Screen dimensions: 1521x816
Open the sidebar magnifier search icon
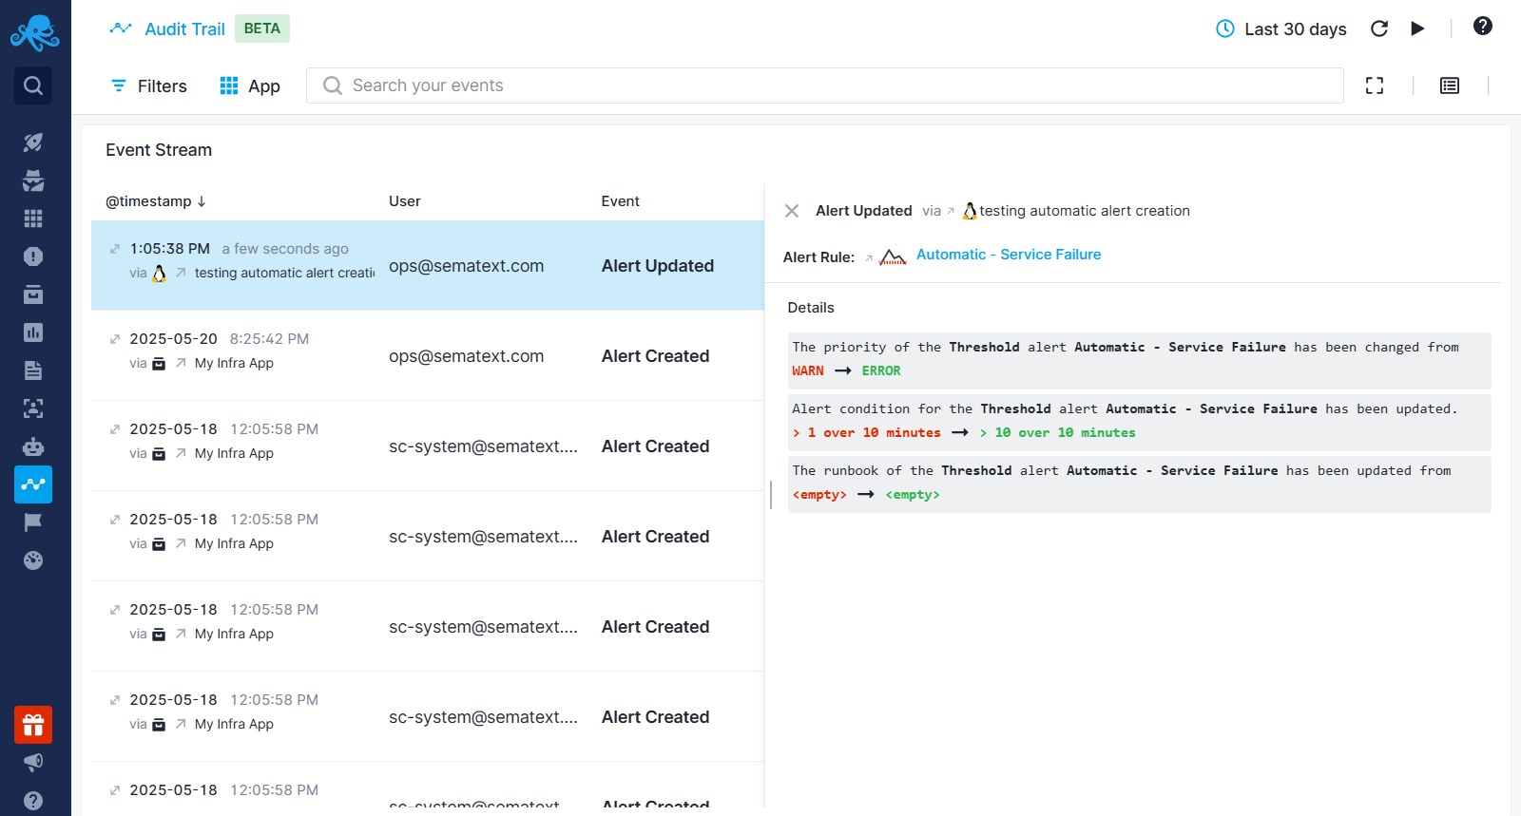pyautogui.click(x=33, y=85)
